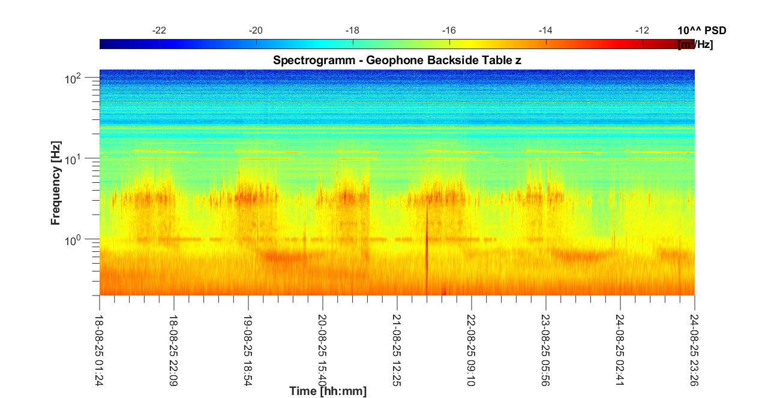The width and height of the screenshot is (768, 398).
Task: Click the -18 colorbar tick label
Action: click(x=352, y=31)
